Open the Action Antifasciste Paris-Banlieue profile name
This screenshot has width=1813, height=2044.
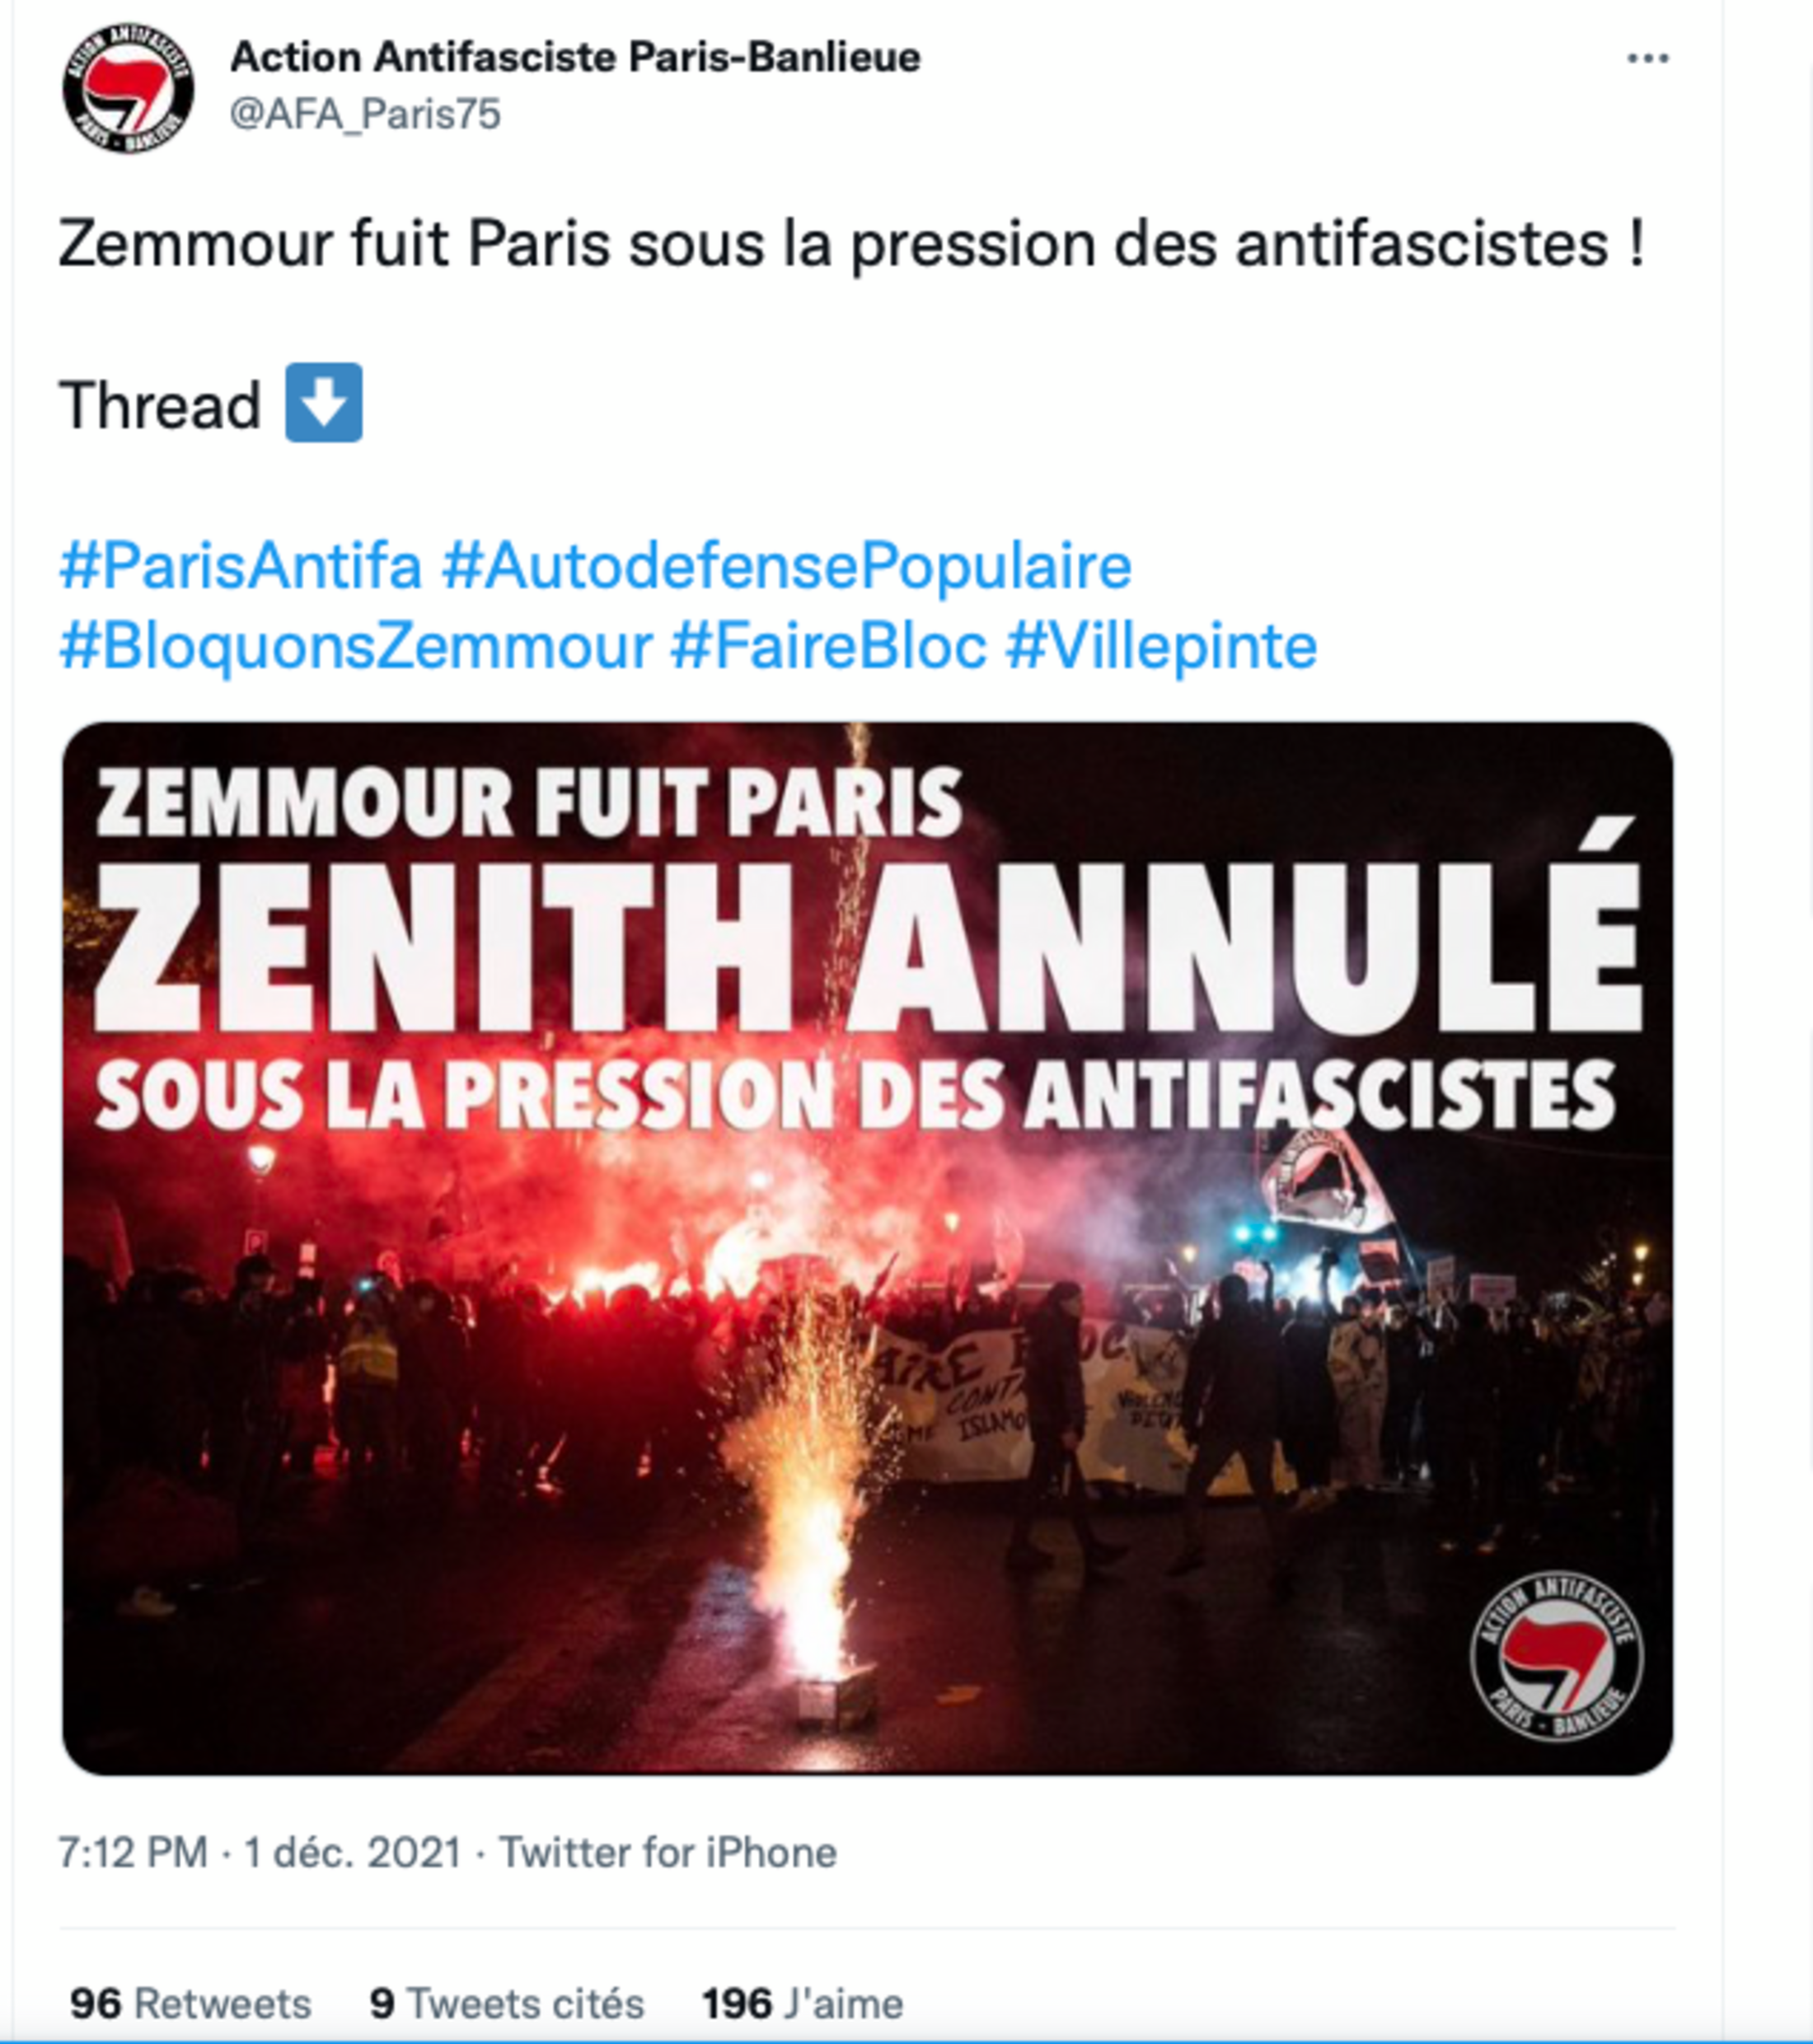(575, 57)
